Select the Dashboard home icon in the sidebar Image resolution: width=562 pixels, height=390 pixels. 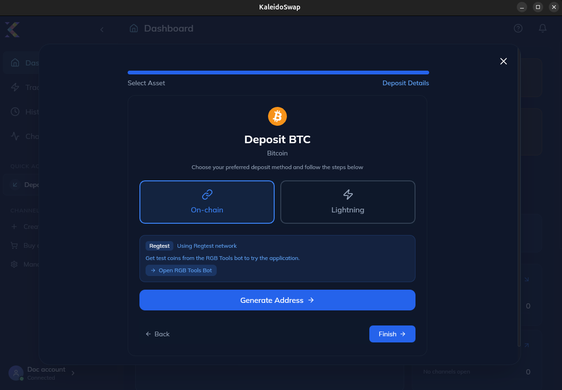click(x=16, y=62)
